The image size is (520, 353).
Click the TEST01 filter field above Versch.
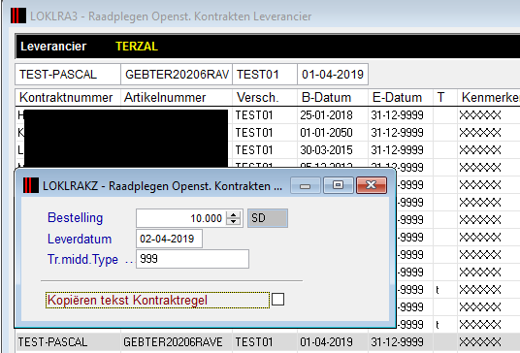click(x=265, y=75)
